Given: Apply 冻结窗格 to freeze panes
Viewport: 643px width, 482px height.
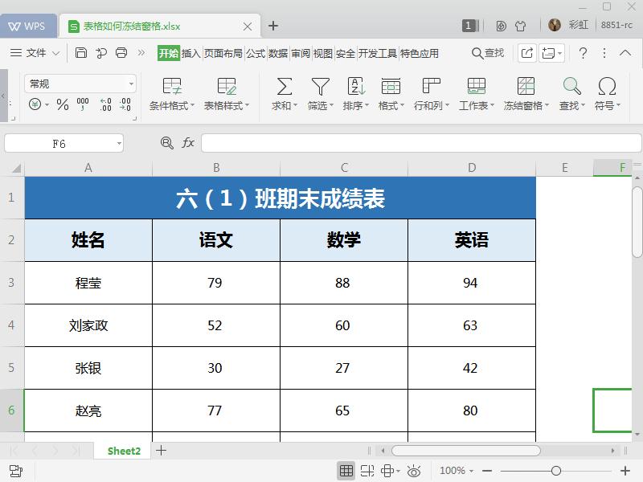Looking at the screenshot, I should (526, 92).
